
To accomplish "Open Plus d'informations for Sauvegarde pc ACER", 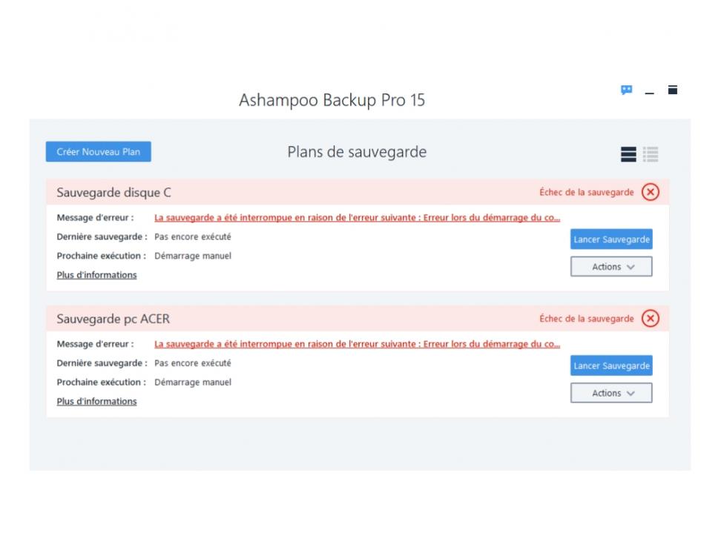I will point(96,401).
